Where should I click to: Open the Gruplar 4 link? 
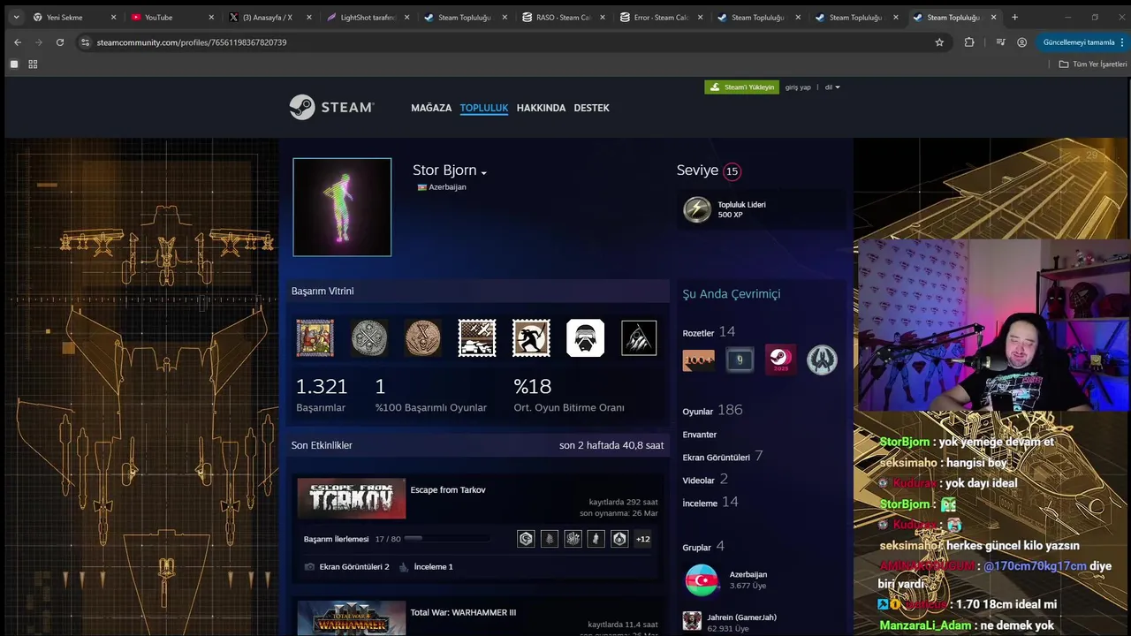703,547
